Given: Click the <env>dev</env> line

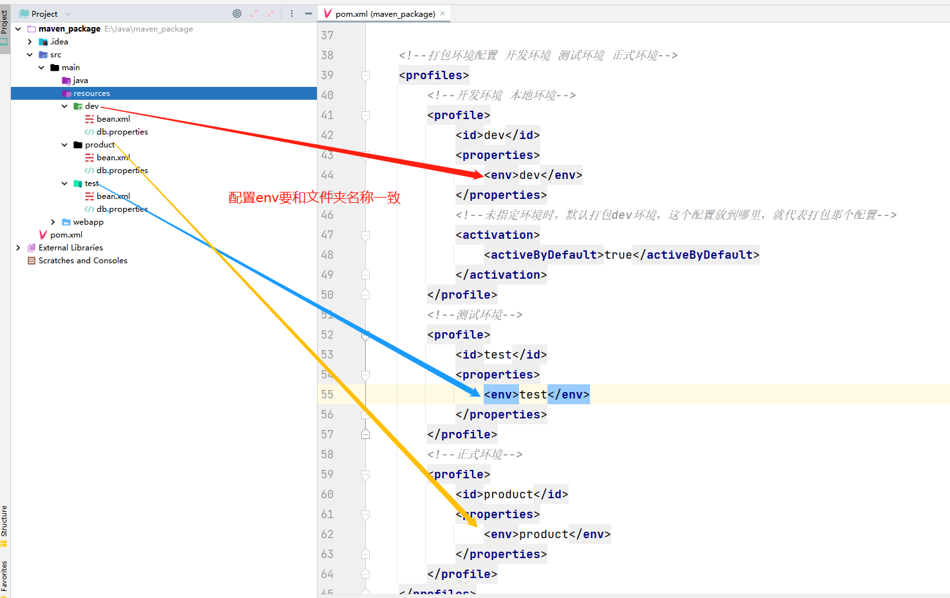Looking at the screenshot, I should 533,175.
